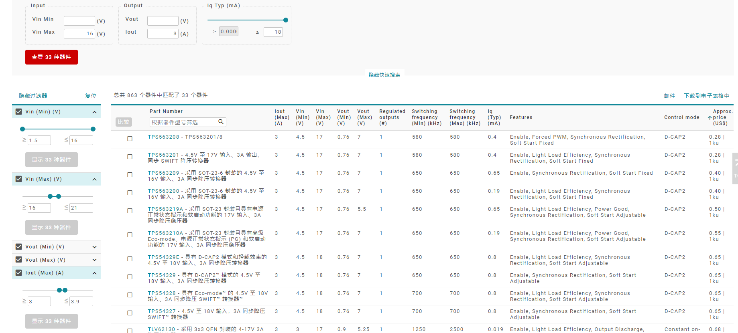Expand the Vout (Max) (V) filter chevron
The width and height of the screenshot is (738, 333).
[94, 260]
